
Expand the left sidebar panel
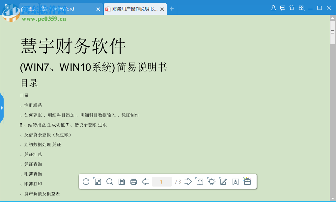point(2,108)
